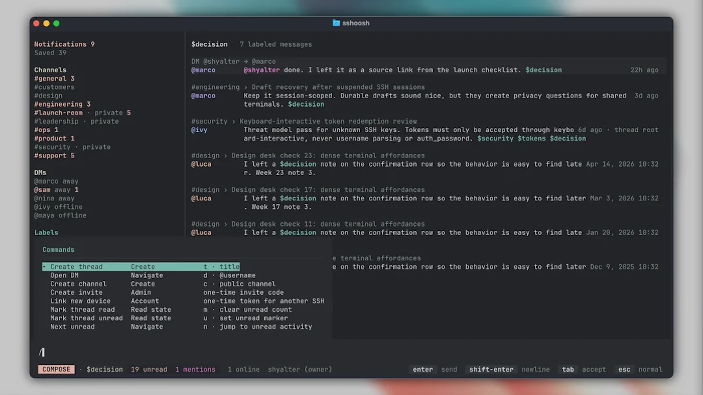The width and height of the screenshot is (703, 395).
Task: Click the $decision label header
Action: coord(209,44)
